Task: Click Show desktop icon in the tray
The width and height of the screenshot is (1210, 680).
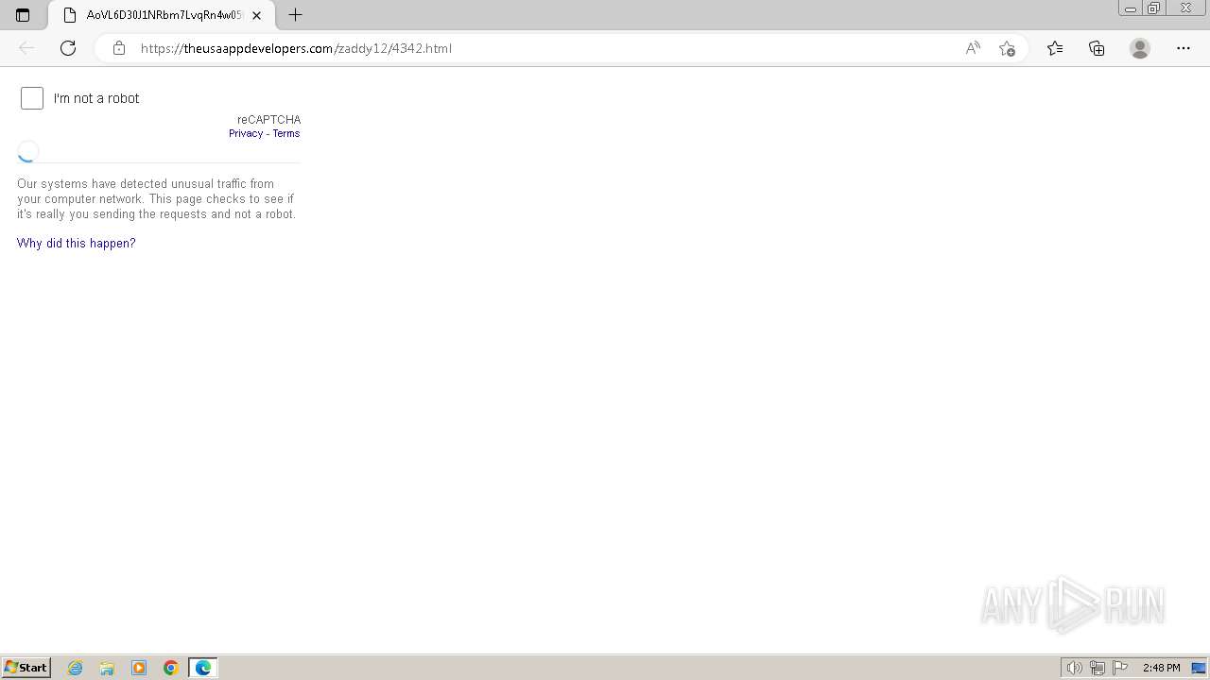Action: 1199,668
